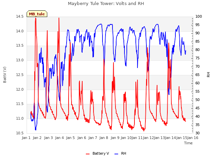
Task: Click the Jan 7 date tick
Action: coord(93,138)
